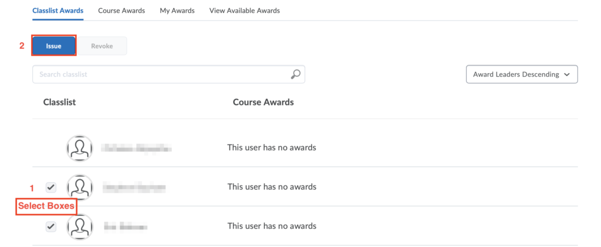
Task: Open the first blurred student name
Action: 136,148
